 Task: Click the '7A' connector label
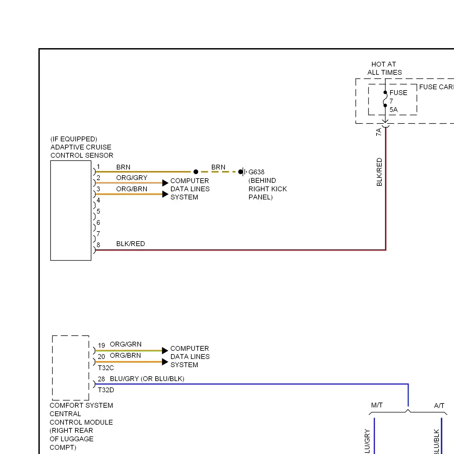coord(379,132)
